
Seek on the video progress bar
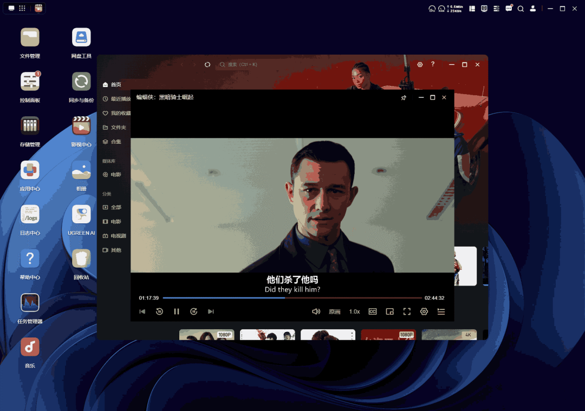292,298
